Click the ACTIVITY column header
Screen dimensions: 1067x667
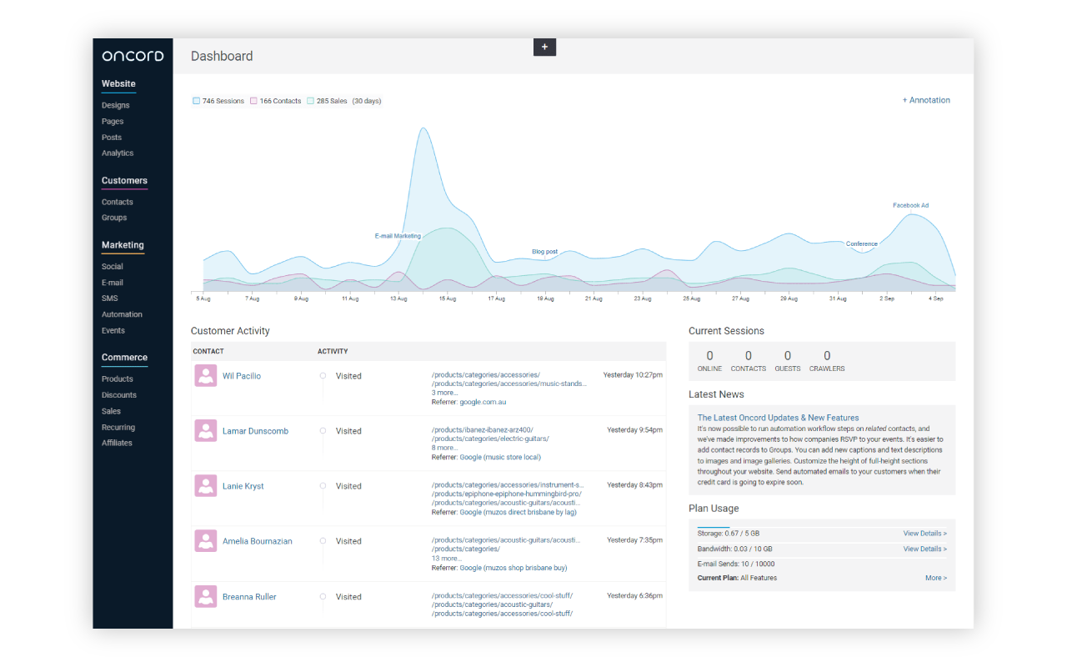coord(333,352)
